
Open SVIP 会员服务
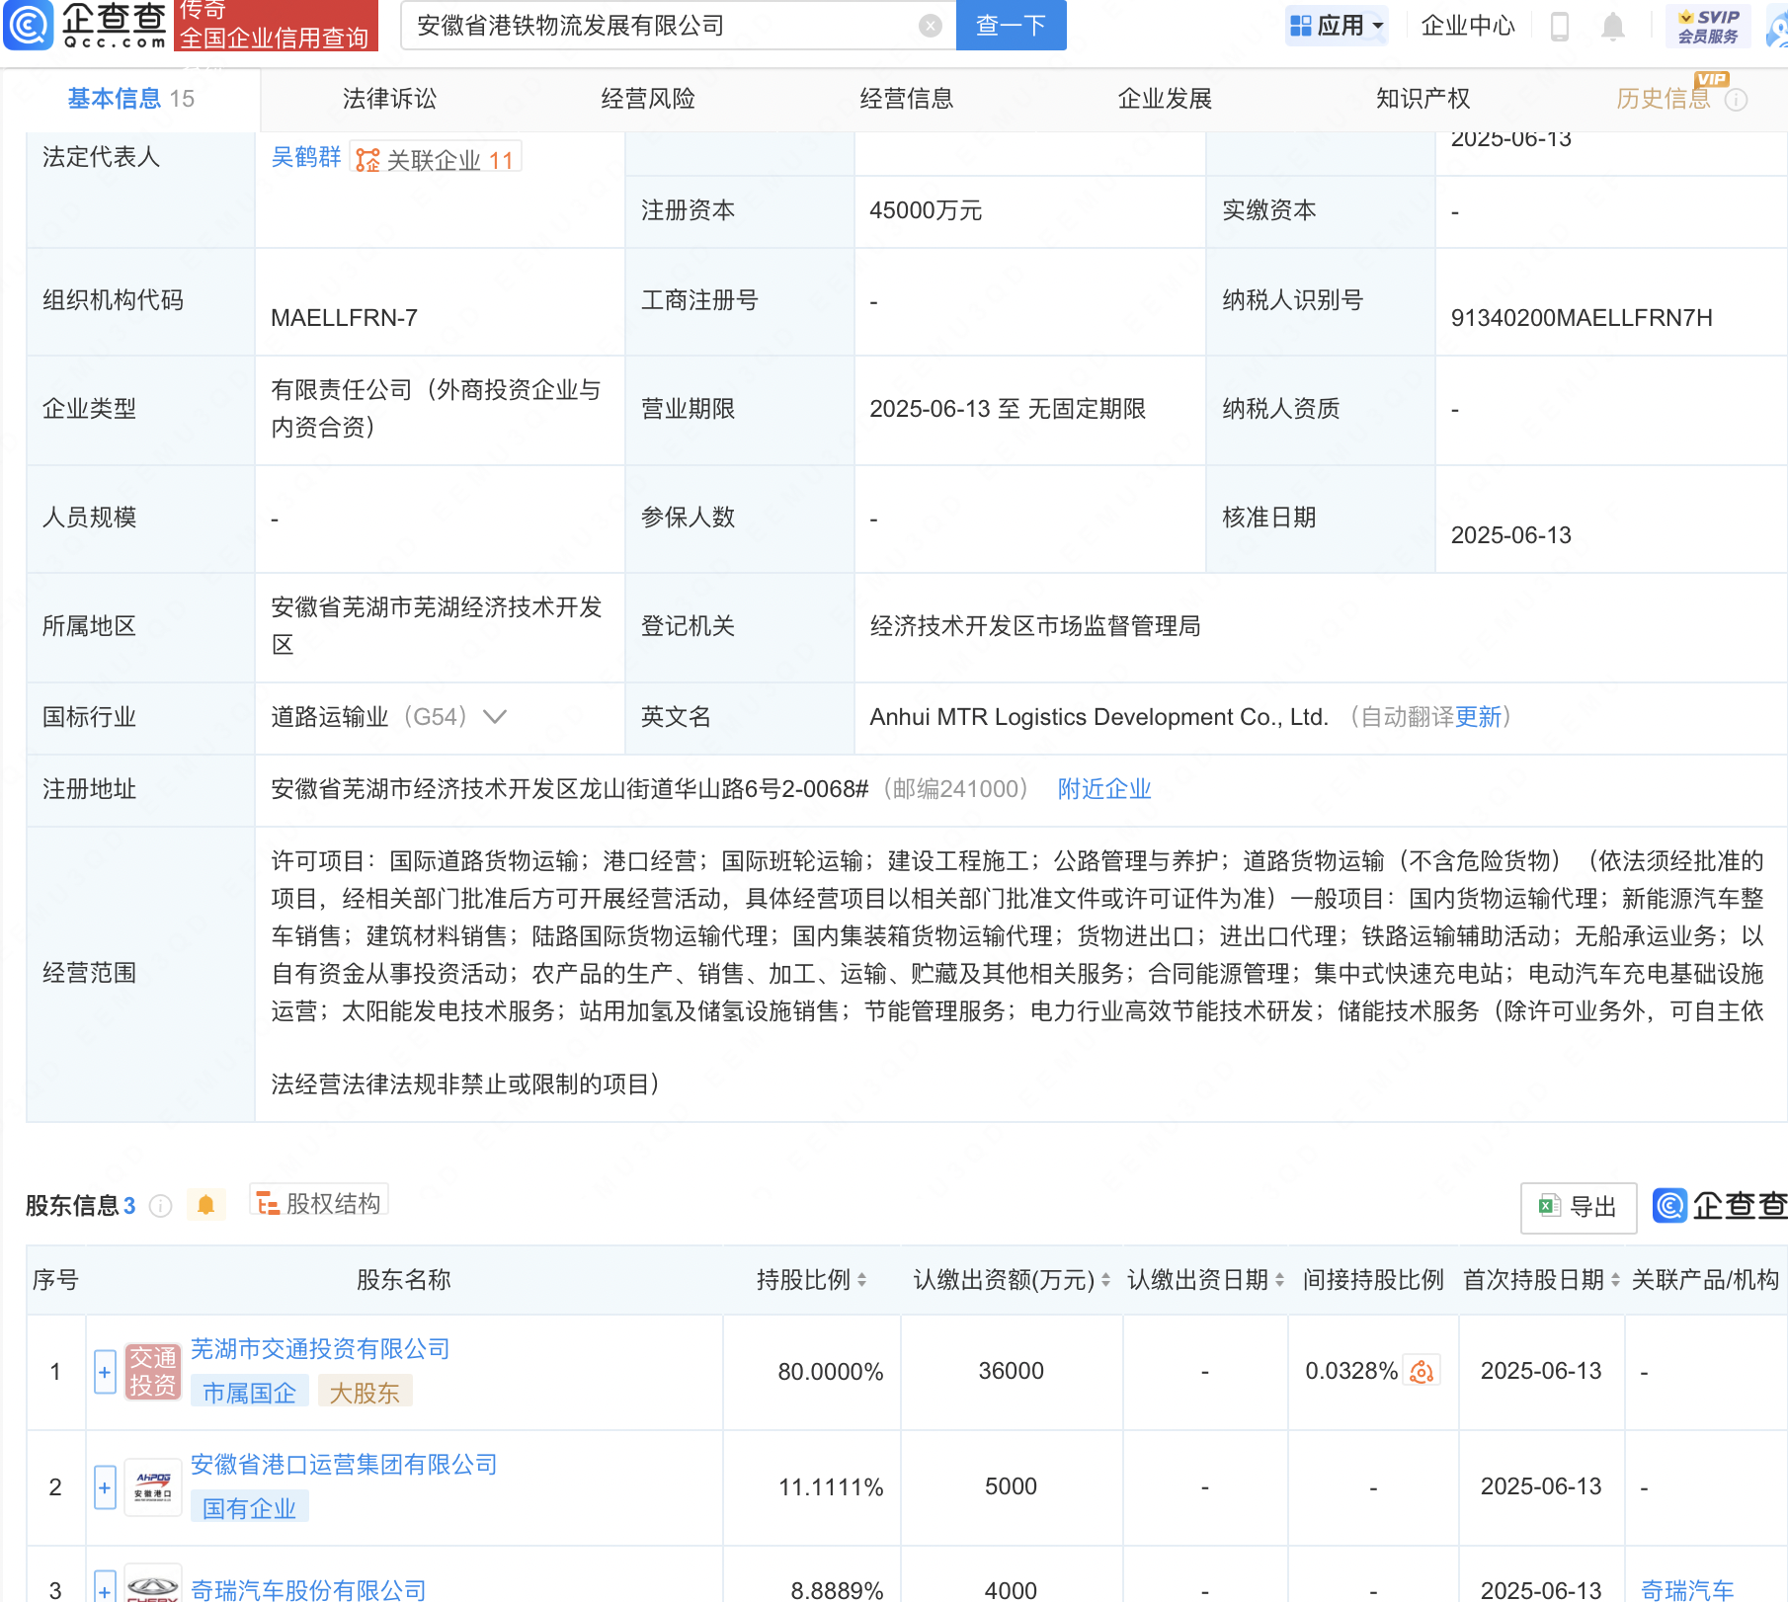1708,26
